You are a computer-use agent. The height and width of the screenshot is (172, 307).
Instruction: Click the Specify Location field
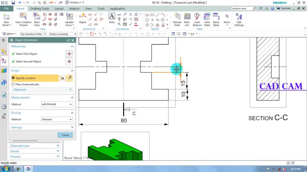35,78
